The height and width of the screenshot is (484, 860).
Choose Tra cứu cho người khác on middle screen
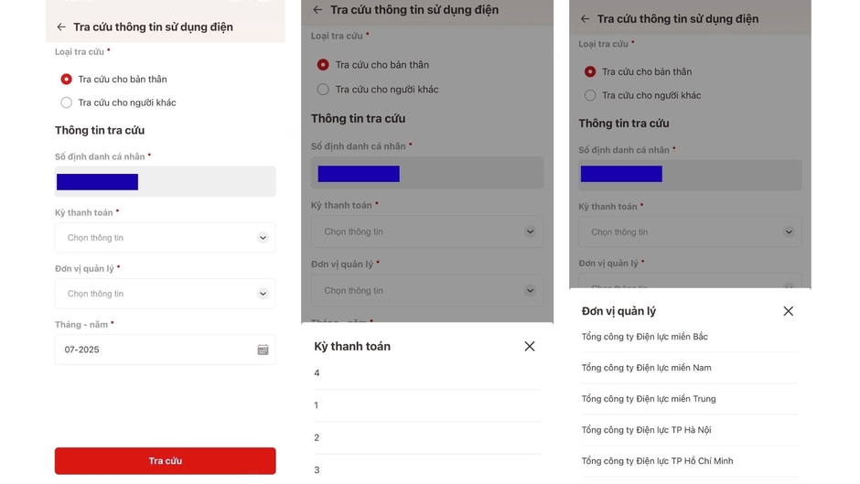(x=378, y=90)
